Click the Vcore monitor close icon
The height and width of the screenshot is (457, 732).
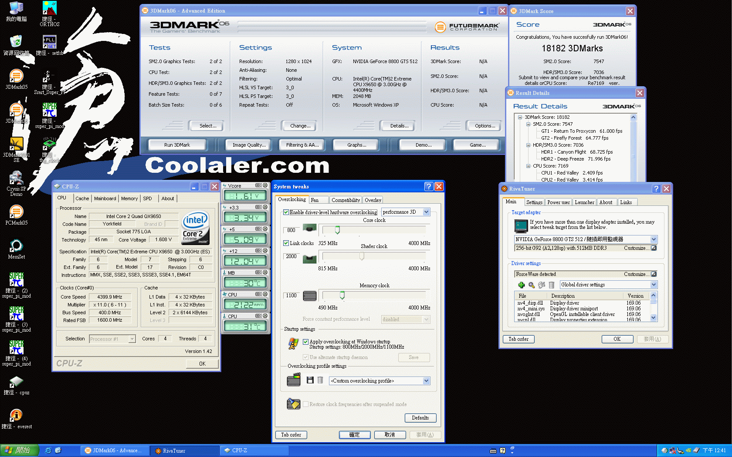[265, 185]
